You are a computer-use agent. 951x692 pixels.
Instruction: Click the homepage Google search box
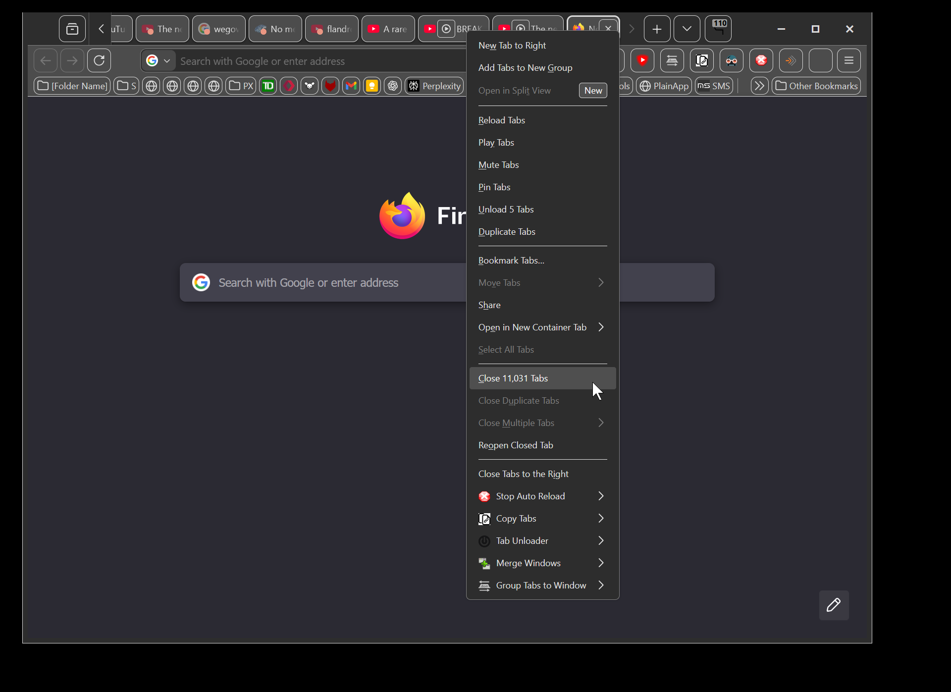(x=322, y=282)
